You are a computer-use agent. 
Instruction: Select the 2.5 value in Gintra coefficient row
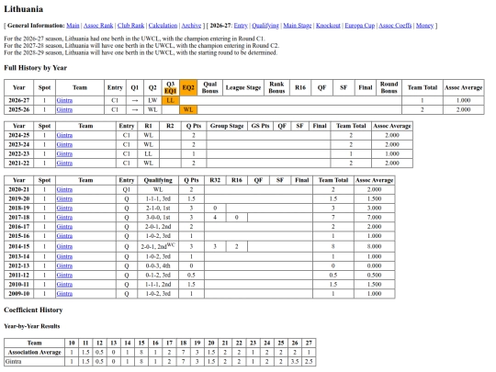pyautogui.click(x=309, y=362)
